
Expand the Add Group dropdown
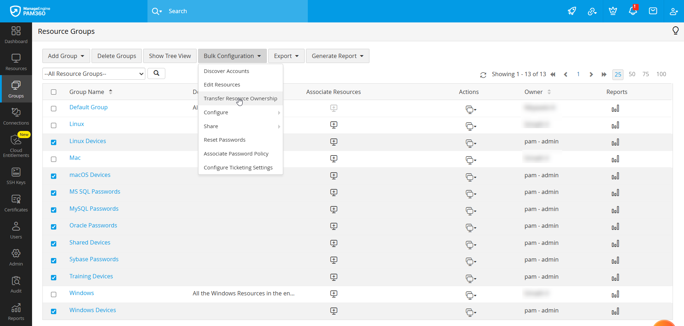66,56
